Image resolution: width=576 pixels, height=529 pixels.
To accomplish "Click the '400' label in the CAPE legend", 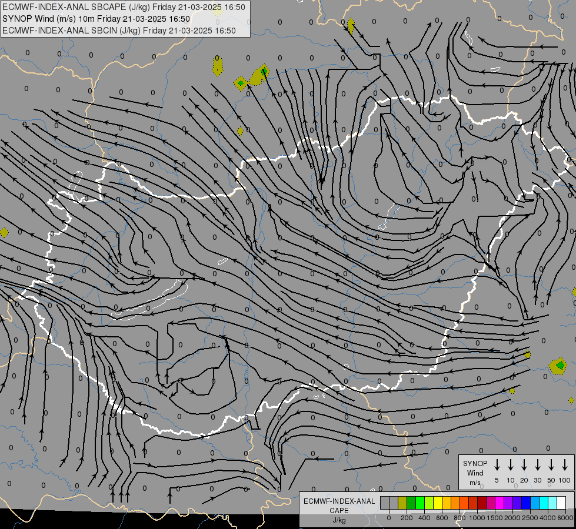I will [x=424, y=518].
